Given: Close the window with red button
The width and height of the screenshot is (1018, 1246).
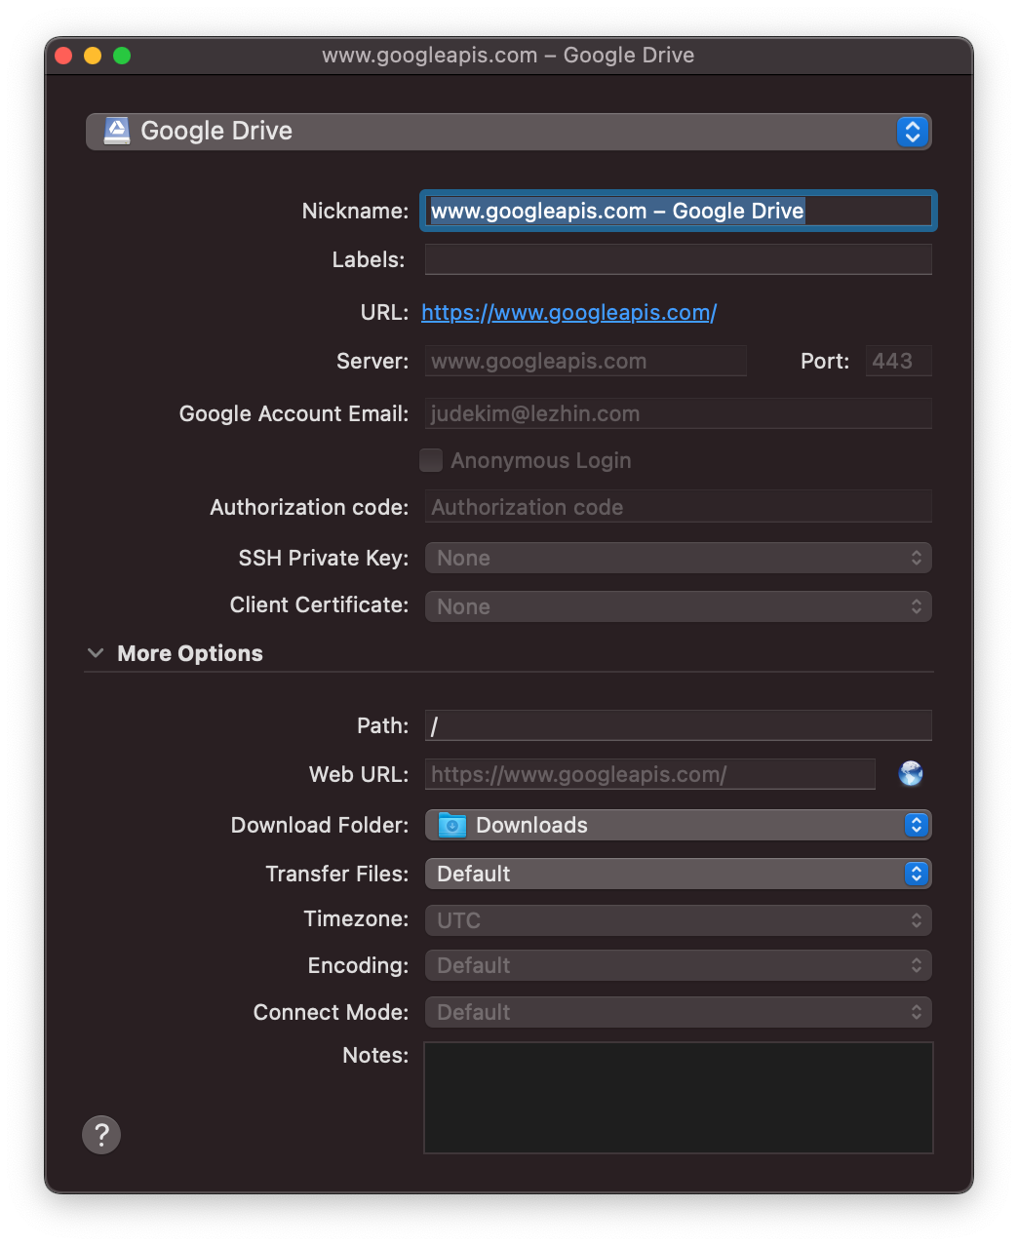Looking at the screenshot, I should pyautogui.click(x=63, y=56).
